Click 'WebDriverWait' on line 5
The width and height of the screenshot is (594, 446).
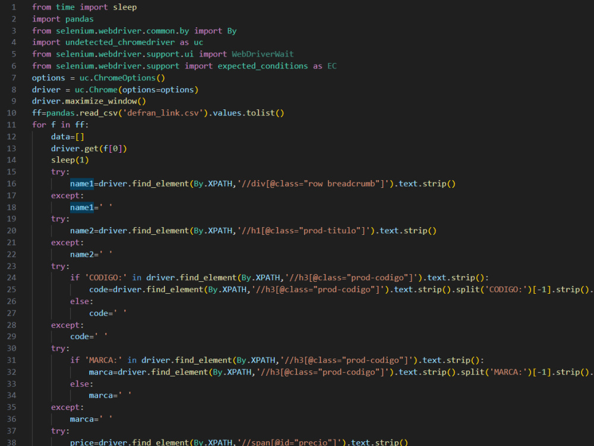point(263,54)
